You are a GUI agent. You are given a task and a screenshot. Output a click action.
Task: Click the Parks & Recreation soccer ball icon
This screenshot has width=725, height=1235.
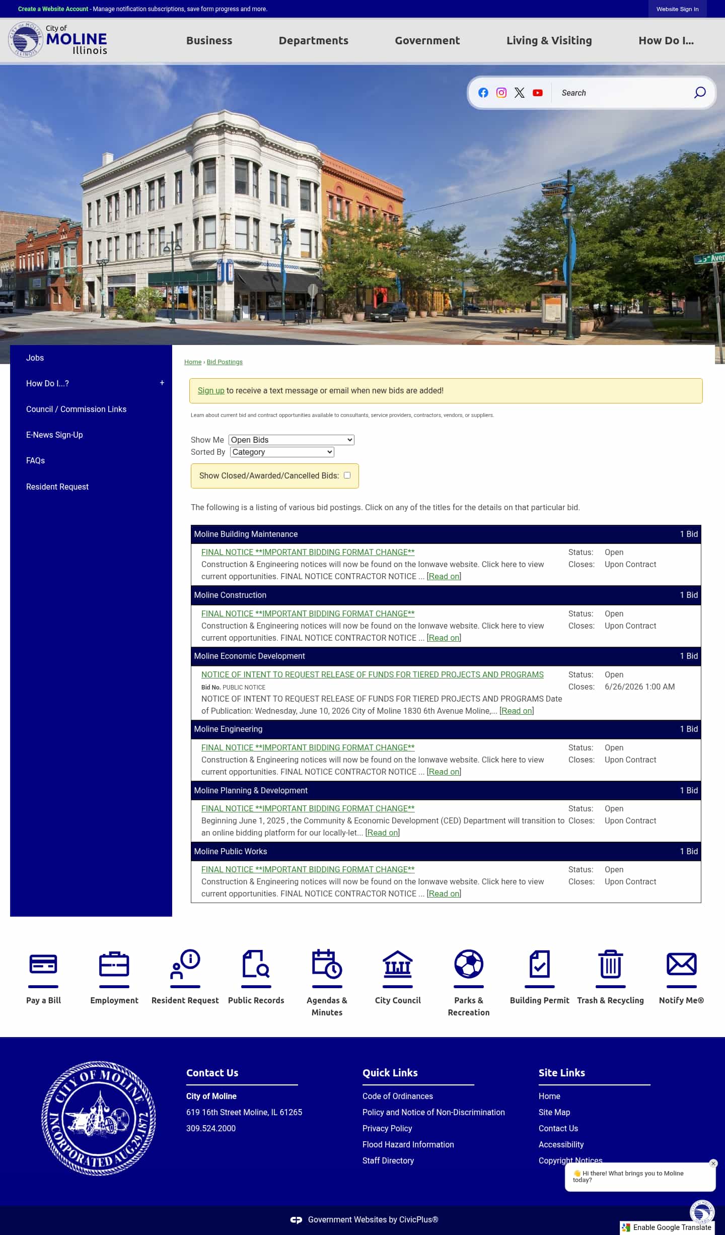(x=469, y=965)
